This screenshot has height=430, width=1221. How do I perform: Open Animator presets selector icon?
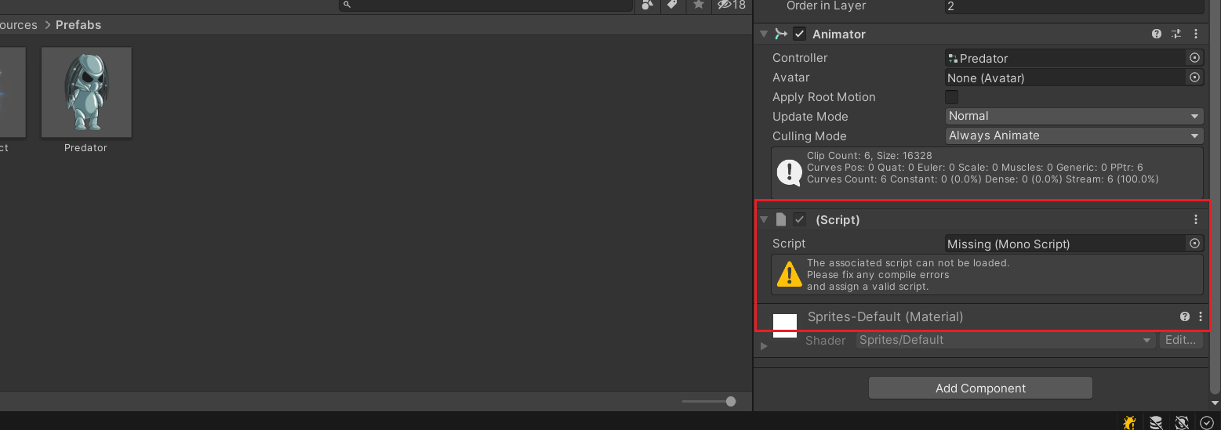1176,34
